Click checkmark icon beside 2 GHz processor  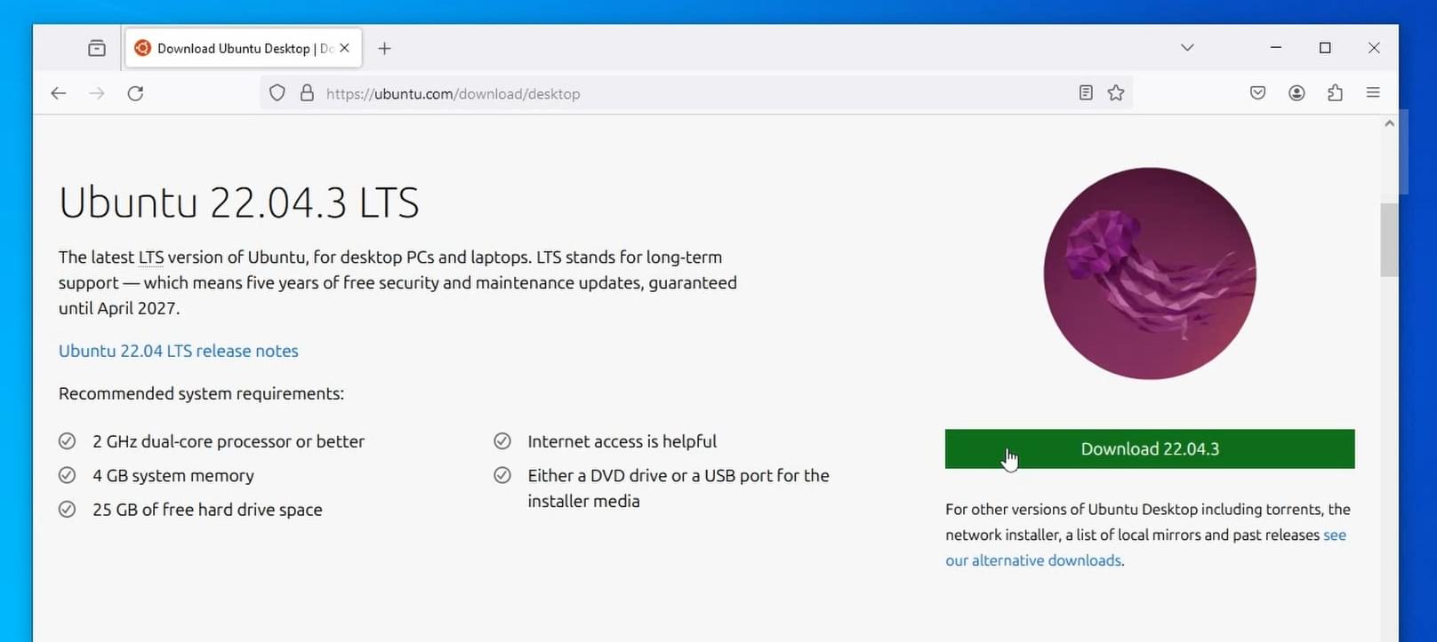[x=67, y=441]
